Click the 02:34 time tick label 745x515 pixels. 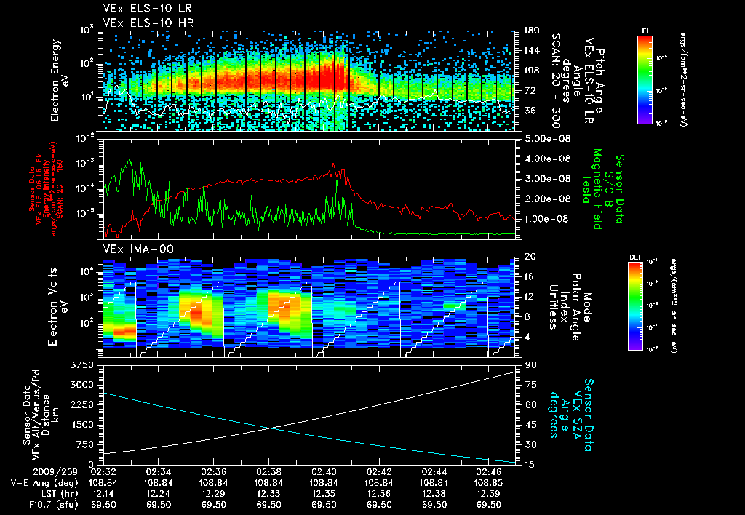click(x=158, y=472)
